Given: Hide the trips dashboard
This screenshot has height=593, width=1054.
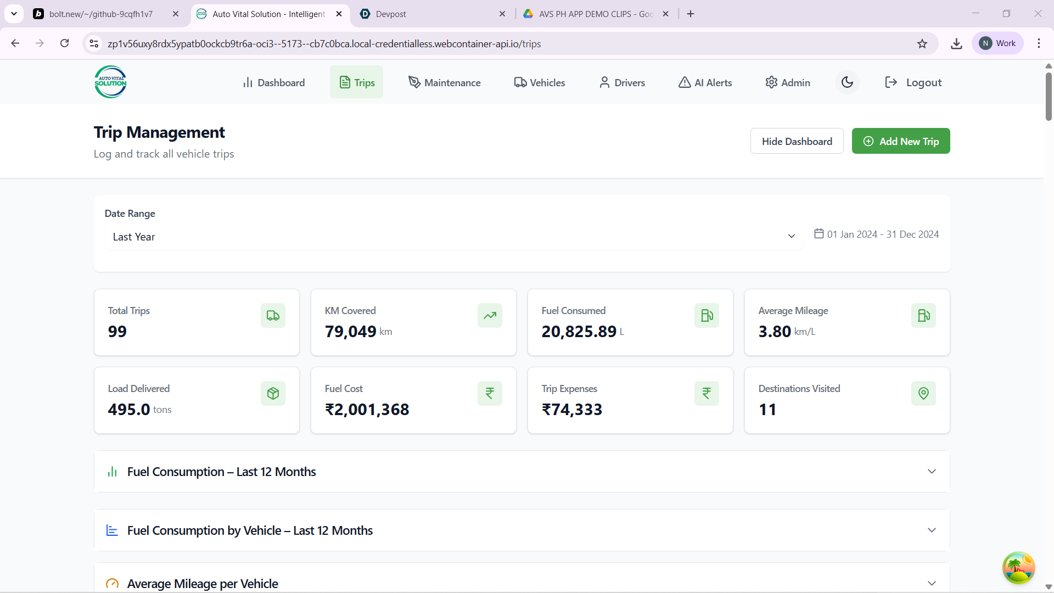Looking at the screenshot, I should (797, 141).
